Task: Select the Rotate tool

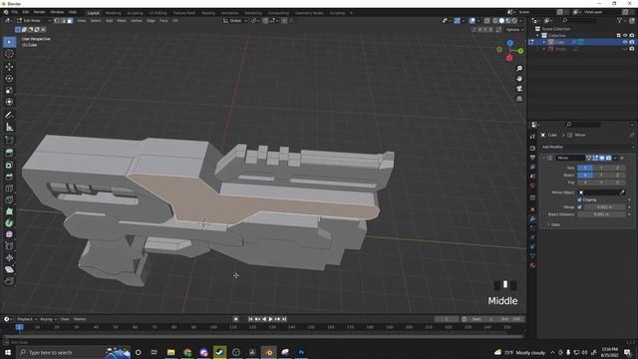Action: pyautogui.click(x=9, y=78)
